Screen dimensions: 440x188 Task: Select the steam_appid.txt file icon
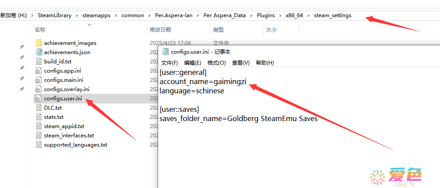click(39, 126)
